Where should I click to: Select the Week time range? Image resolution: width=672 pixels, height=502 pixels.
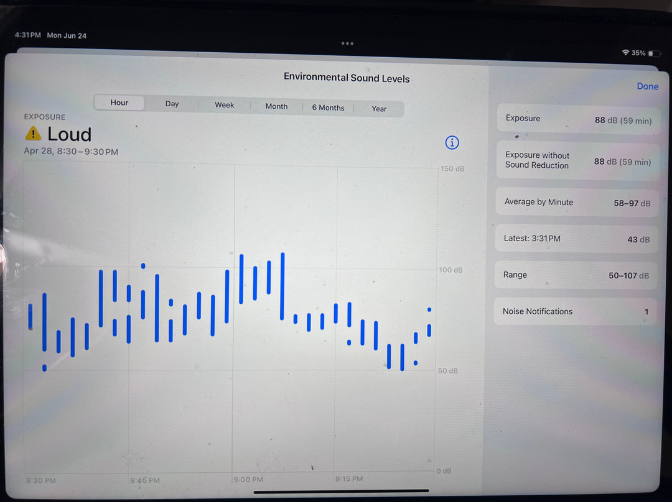pyautogui.click(x=225, y=105)
